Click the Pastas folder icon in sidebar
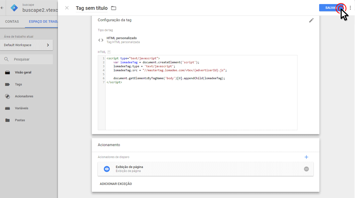 click(7, 120)
